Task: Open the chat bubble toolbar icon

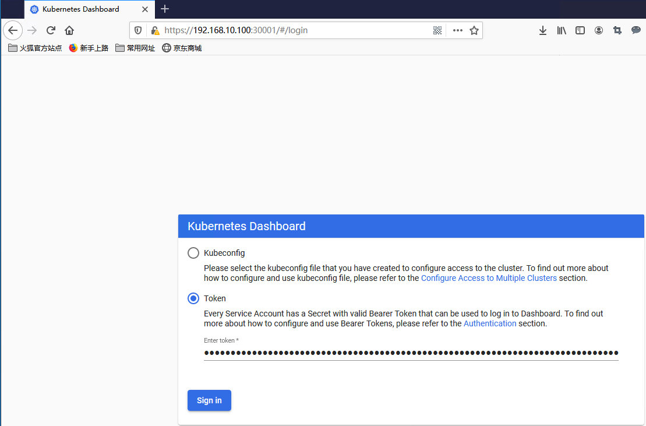Action: 636,30
